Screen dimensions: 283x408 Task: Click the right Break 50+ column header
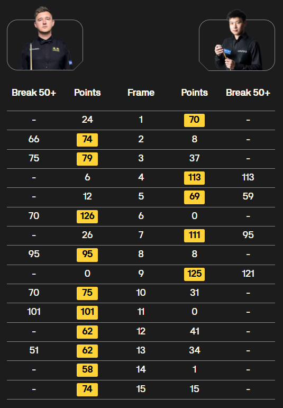pyautogui.click(x=248, y=93)
